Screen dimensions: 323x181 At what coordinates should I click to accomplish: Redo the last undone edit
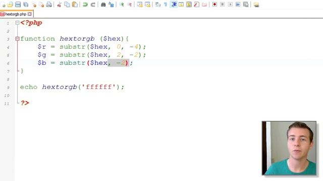(x=93, y=5)
